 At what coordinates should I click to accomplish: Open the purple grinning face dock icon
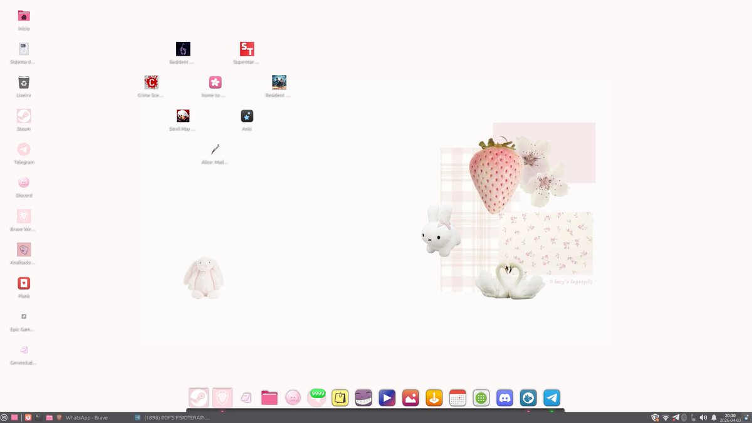click(x=363, y=397)
